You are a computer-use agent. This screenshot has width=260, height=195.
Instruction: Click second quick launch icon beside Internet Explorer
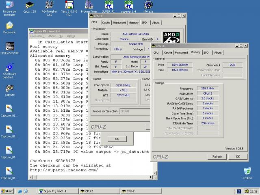26,191
